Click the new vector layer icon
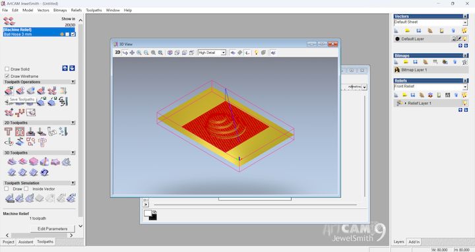The image size is (475, 252). (x=396, y=30)
